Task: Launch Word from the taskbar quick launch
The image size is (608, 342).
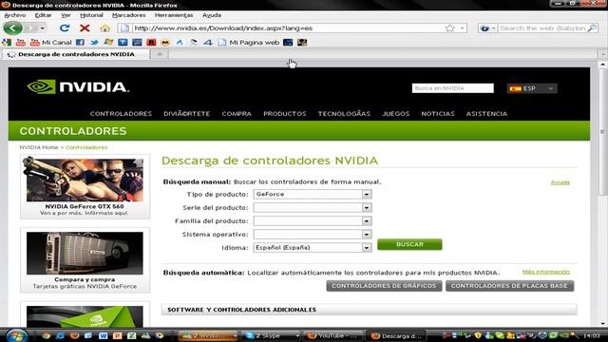Action: point(103,335)
